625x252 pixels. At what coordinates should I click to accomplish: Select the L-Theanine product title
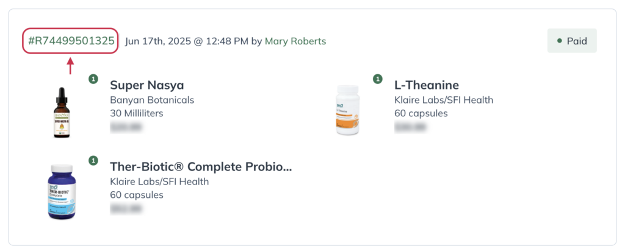click(427, 85)
